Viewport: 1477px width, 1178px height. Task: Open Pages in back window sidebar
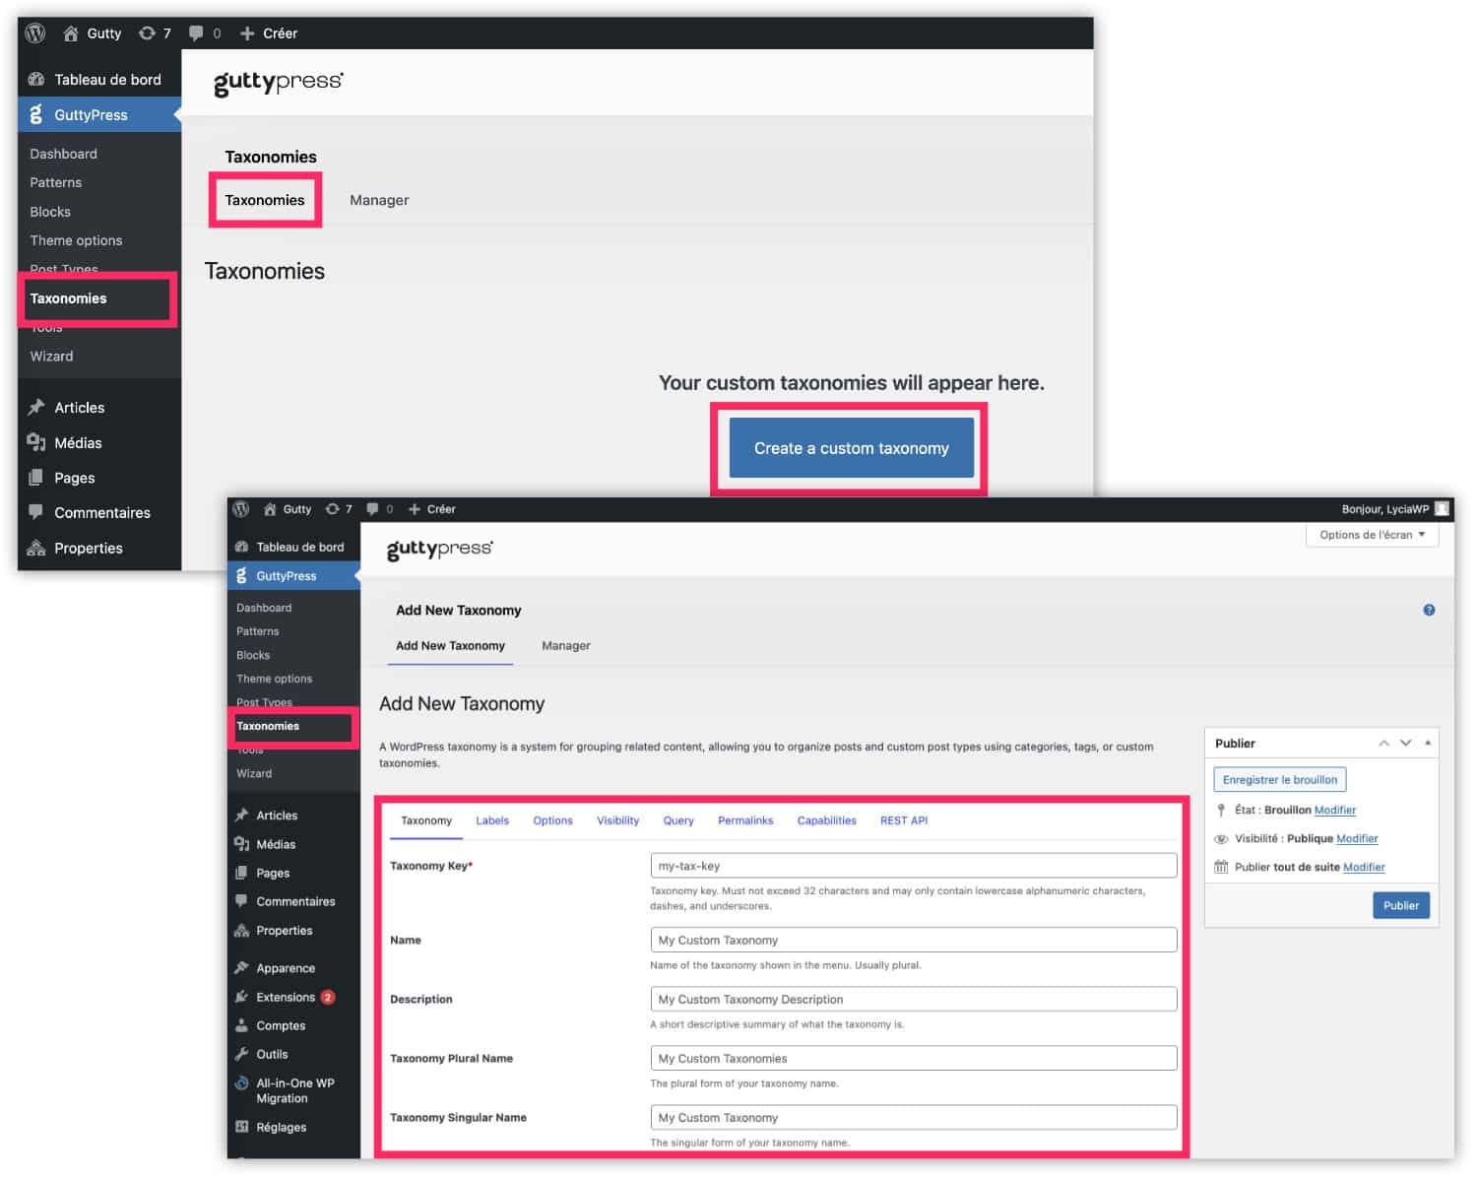coord(99,478)
